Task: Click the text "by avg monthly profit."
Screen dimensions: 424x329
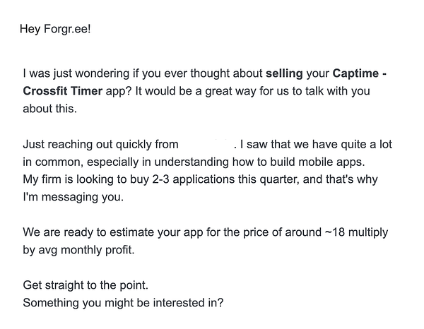Action: pyautogui.click(x=80, y=251)
